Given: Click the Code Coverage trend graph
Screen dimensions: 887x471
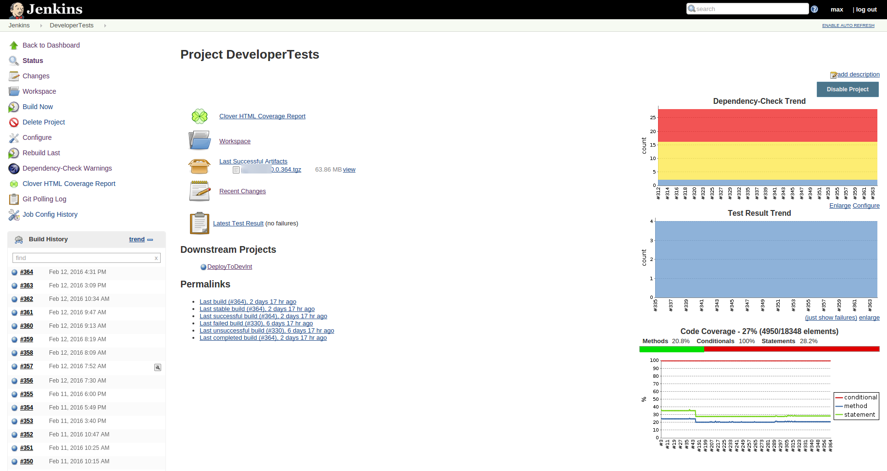Looking at the screenshot, I should pos(760,405).
